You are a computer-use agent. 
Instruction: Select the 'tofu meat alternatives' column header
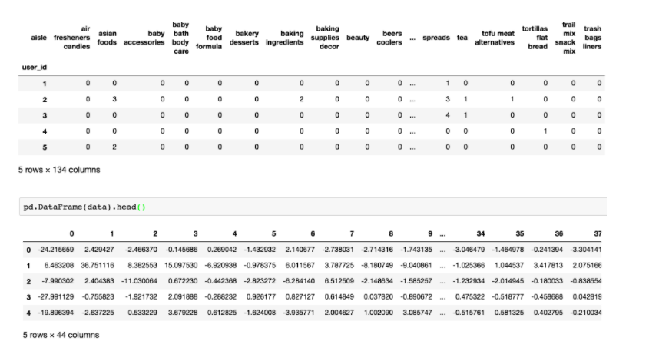pyautogui.click(x=495, y=38)
